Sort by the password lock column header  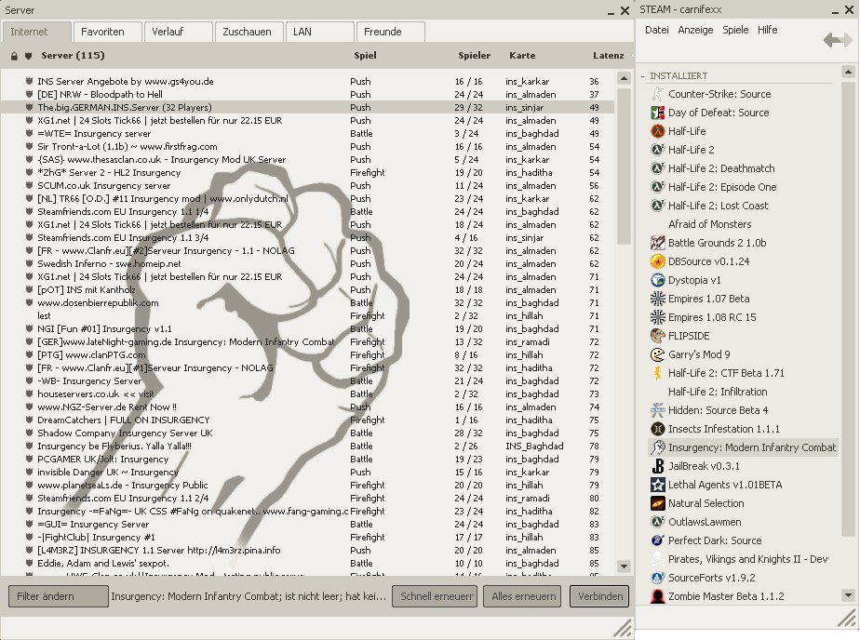[14, 56]
